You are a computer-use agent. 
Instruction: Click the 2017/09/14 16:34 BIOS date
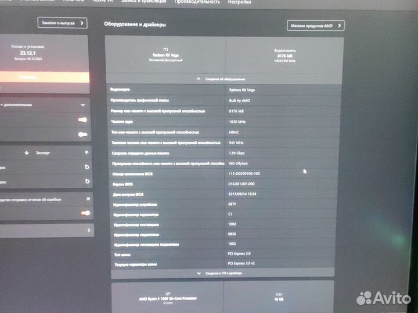coord(242,194)
